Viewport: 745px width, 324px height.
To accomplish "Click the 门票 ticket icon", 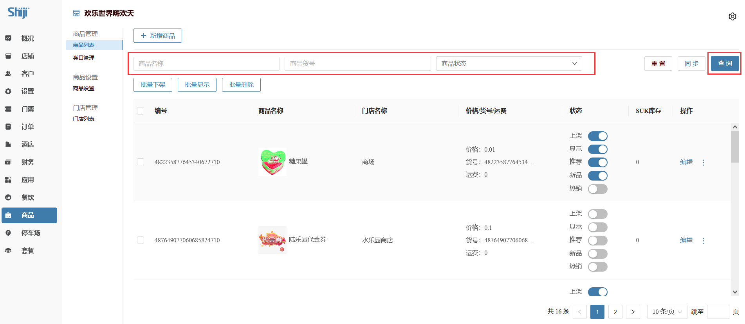I will 8,109.
